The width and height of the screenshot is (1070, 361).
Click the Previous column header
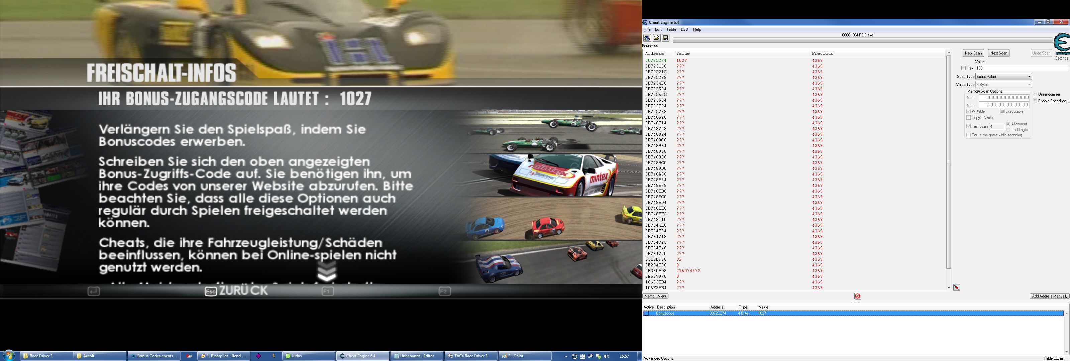[878, 53]
